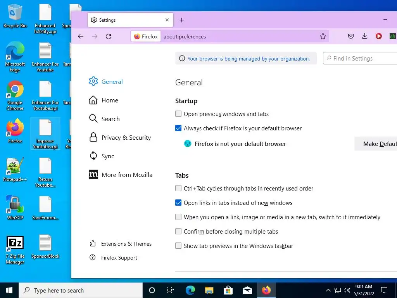The width and height of the screenshot is (397, 298).
Task: Open a new tab with plus icon
Action: [181, 20]
